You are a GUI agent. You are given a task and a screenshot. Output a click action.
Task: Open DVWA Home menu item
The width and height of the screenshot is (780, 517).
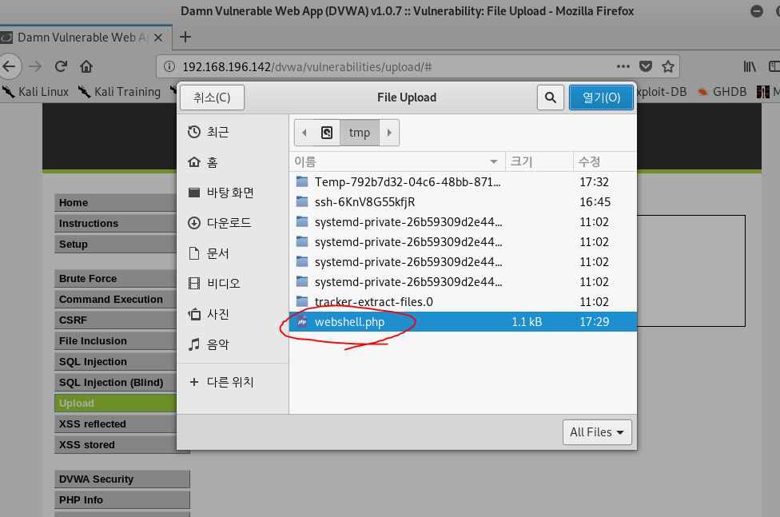[115, 202]
